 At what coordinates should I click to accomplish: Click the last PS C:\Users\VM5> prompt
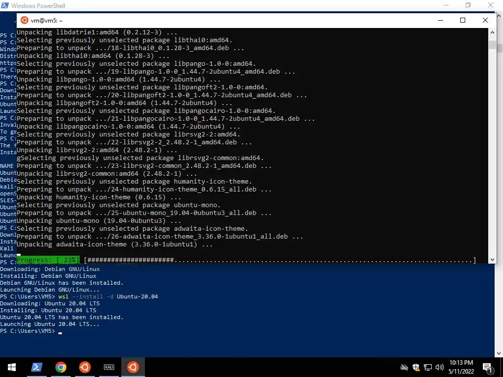(28, 331)
